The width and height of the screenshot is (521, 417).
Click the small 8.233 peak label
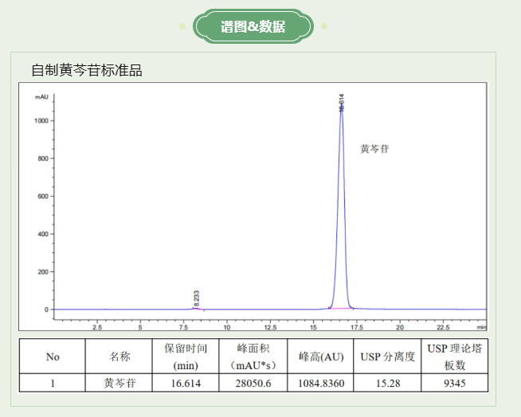(196, 298)
